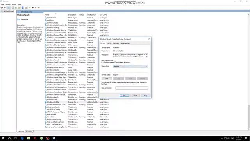Select the Windows Audio service row
This screenshot has height=141, width=250.
pyautogui.click(x=77, y=23)
